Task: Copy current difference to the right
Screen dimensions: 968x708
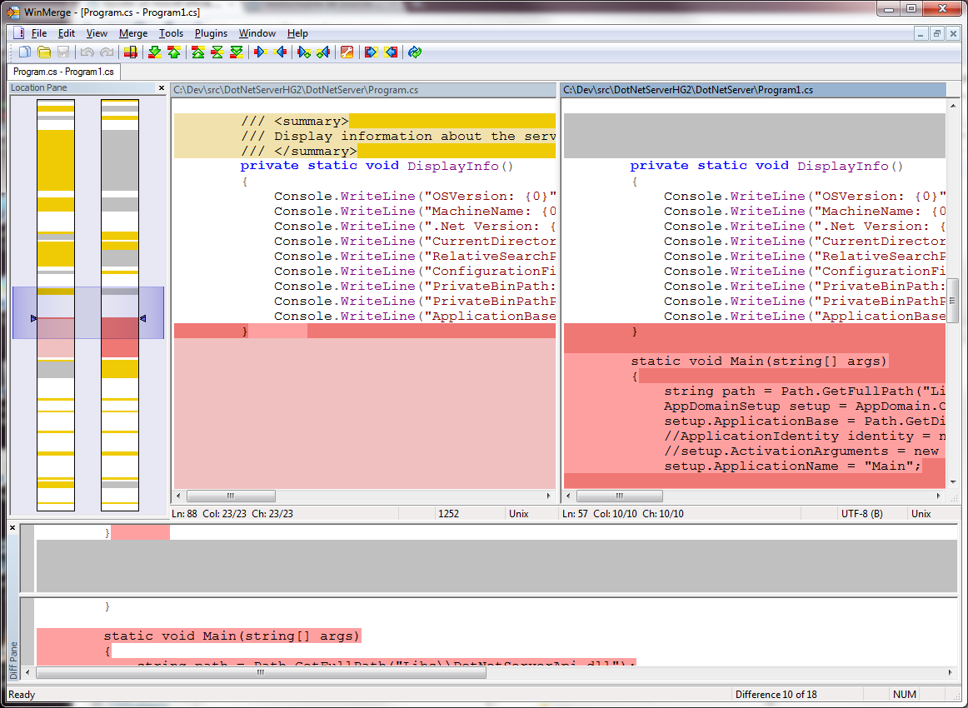Action: [x=261, y=52]
